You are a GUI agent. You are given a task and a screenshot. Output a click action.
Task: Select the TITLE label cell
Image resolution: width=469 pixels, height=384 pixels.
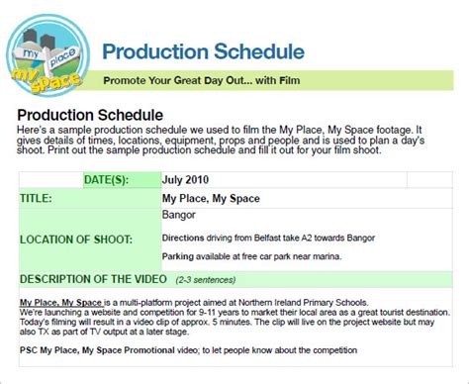pyautogui.click(x=90, y=198)
